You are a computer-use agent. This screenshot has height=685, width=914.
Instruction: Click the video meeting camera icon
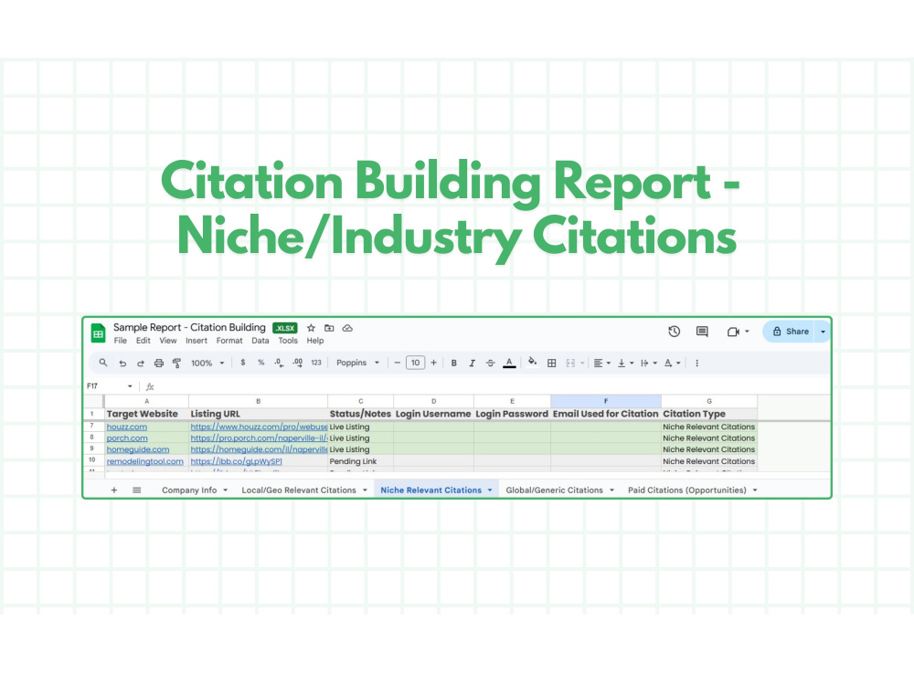pyautogui.click(x=733, y=332)
